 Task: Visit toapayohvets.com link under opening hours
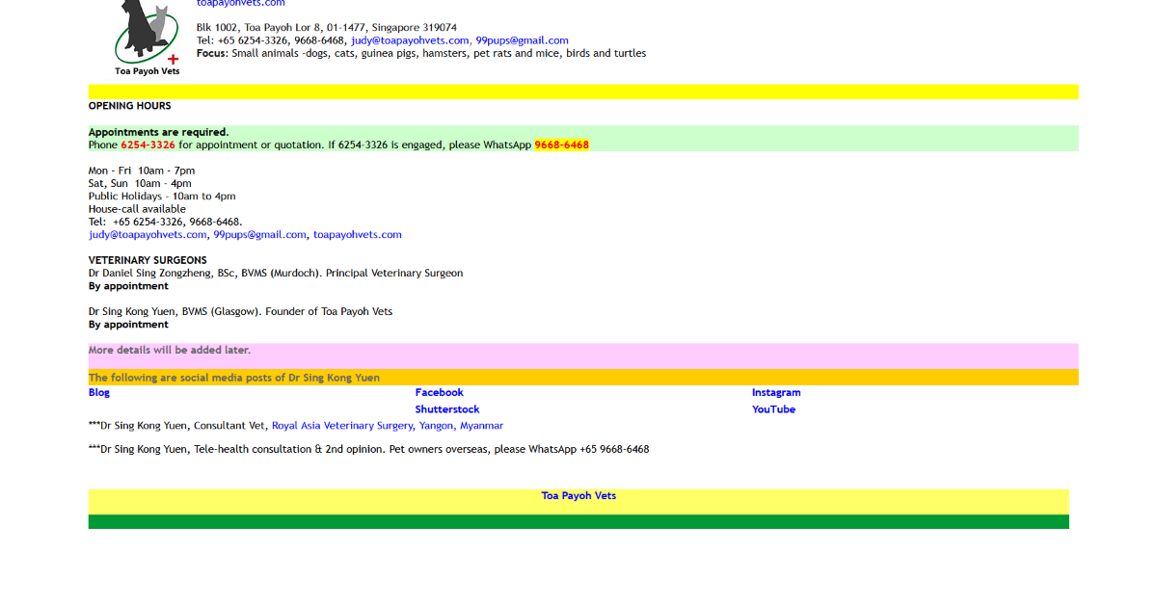pos(357,234)
